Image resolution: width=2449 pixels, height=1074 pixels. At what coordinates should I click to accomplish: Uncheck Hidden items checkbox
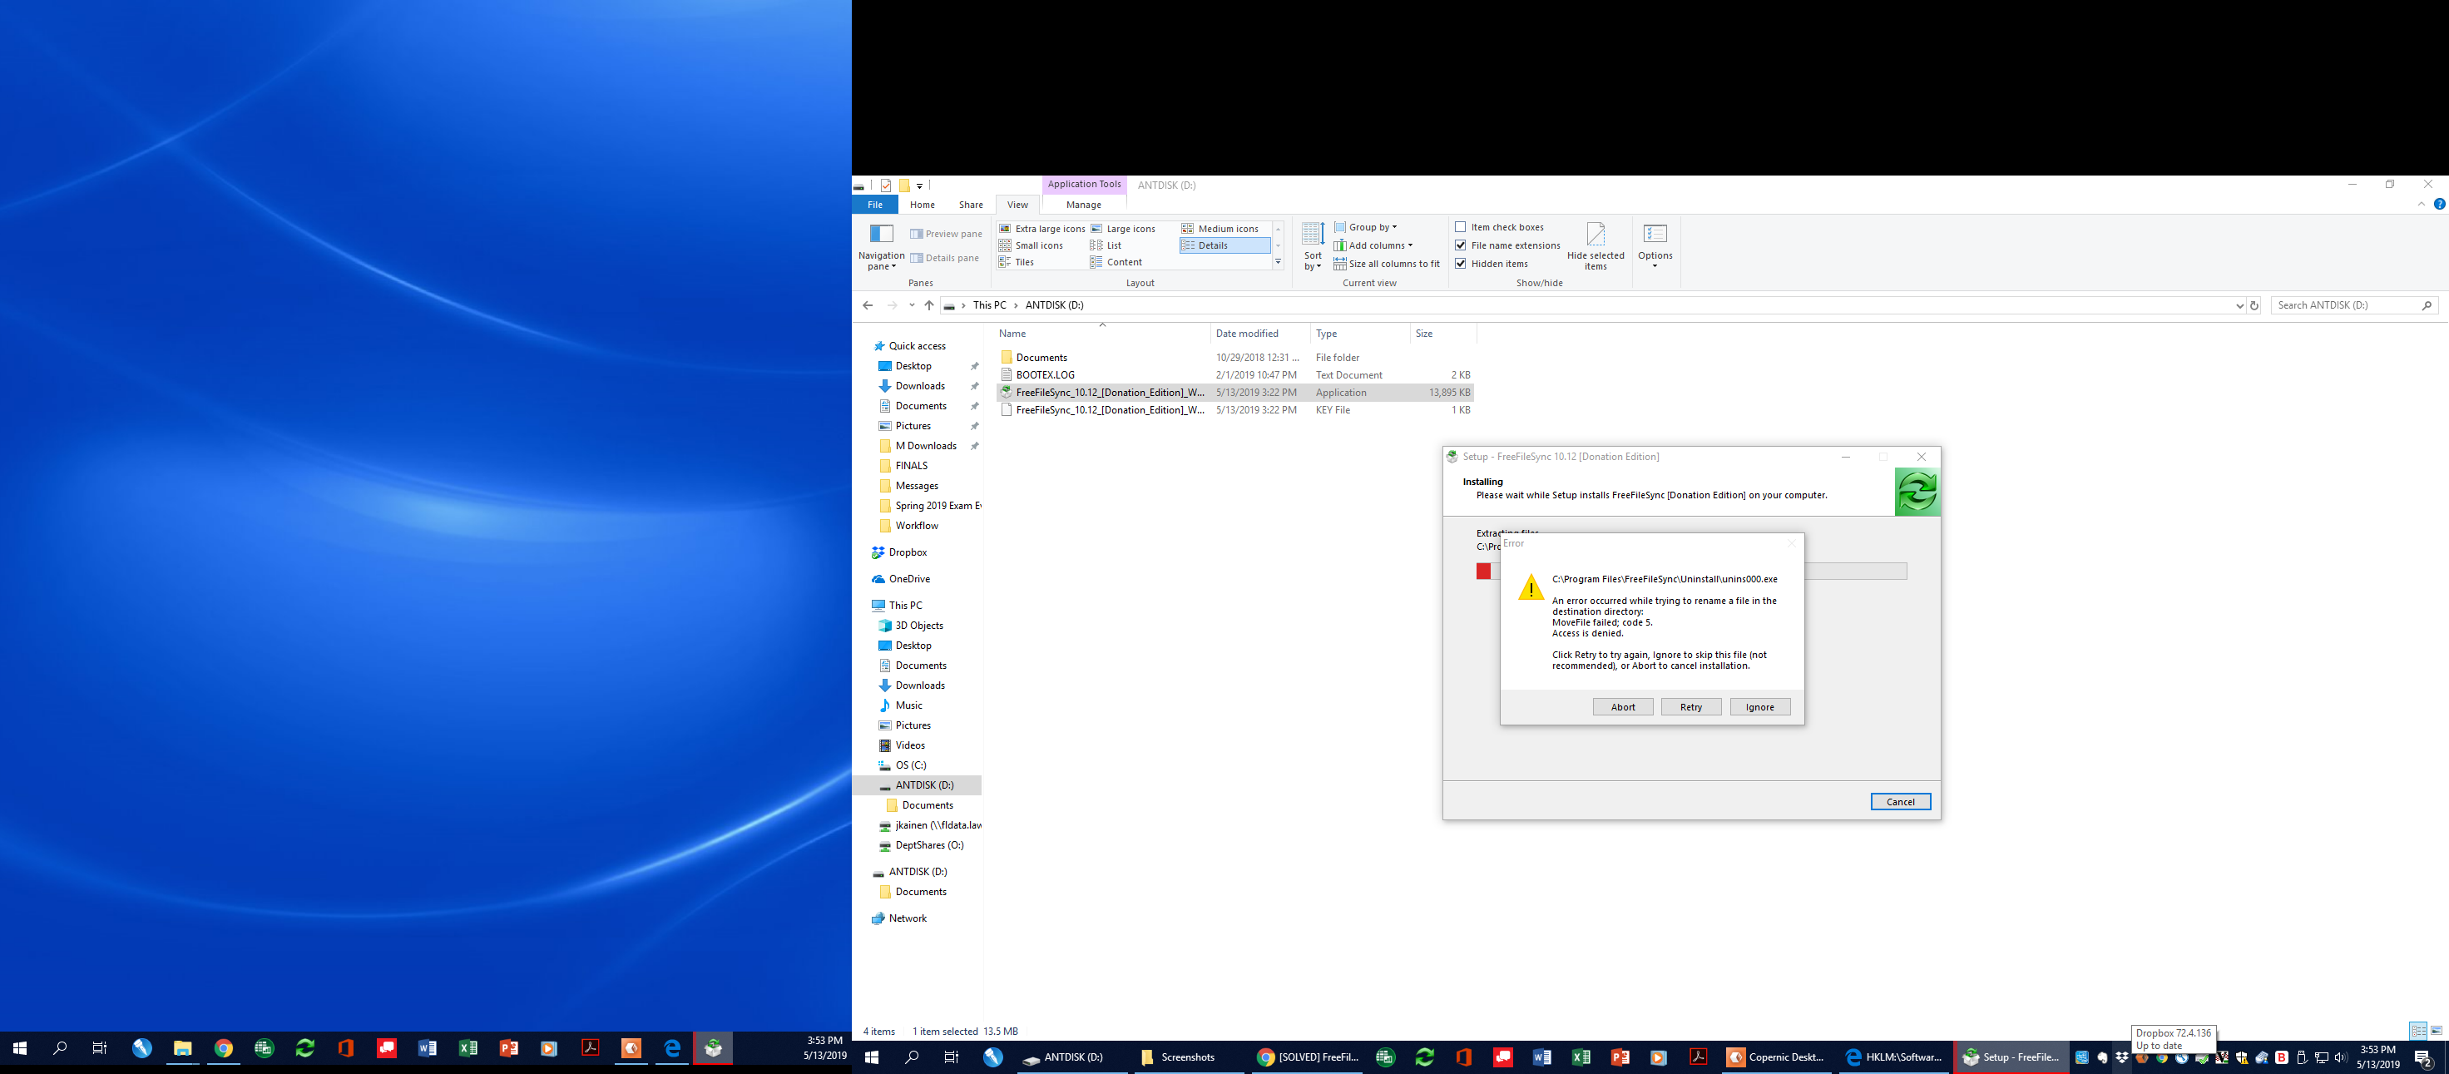click(x=1460, y=265)
